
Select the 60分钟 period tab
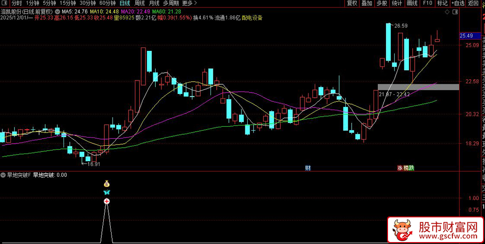107,3
